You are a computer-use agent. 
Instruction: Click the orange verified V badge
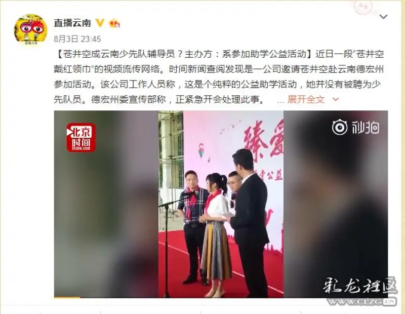click(100, 23)
